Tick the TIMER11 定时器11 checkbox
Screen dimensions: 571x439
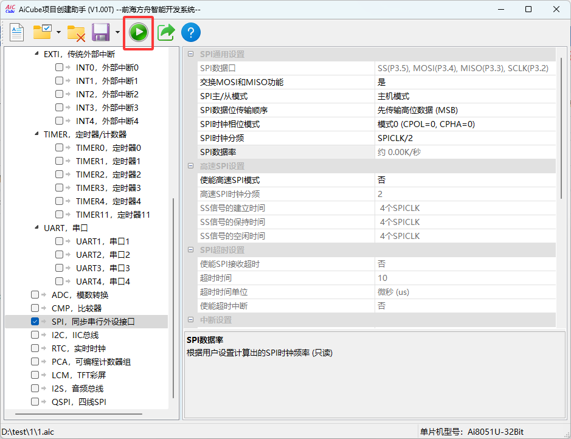[x=59, y=215]
